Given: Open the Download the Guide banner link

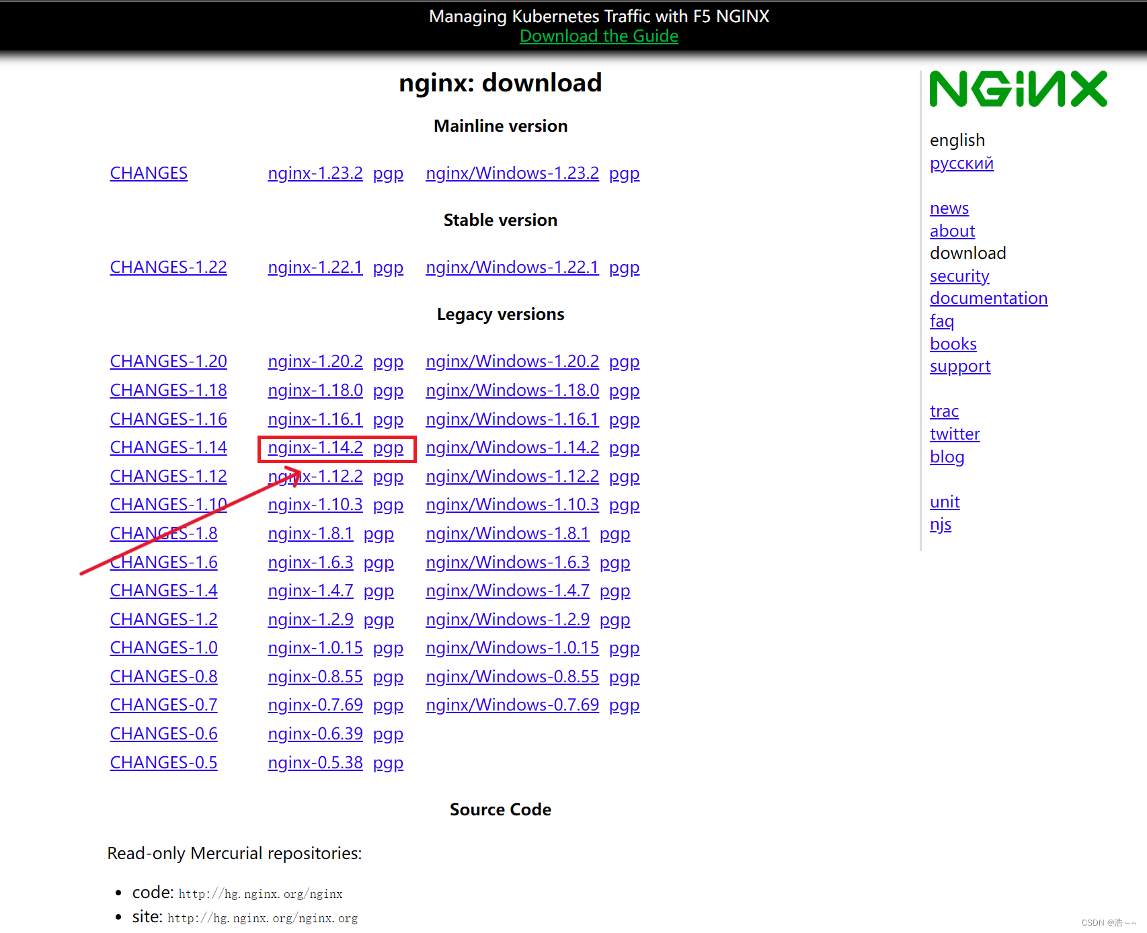Looking at the screenshot, I should pyautogui.click(x=598, y=36).
